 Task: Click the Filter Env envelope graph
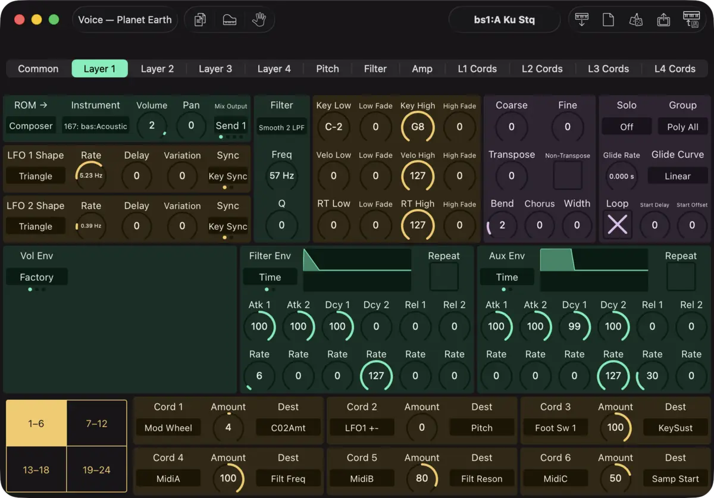click(357, 270)
